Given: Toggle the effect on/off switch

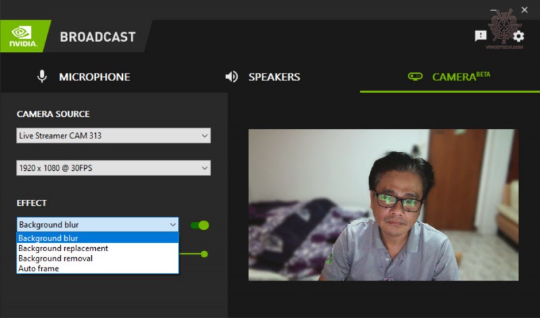Looking at the screenshot, I should 200,226.
